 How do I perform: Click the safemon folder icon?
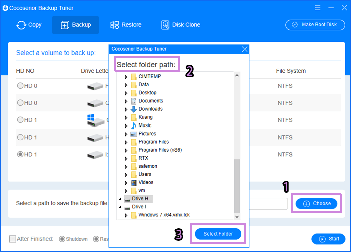coord(134,166)
